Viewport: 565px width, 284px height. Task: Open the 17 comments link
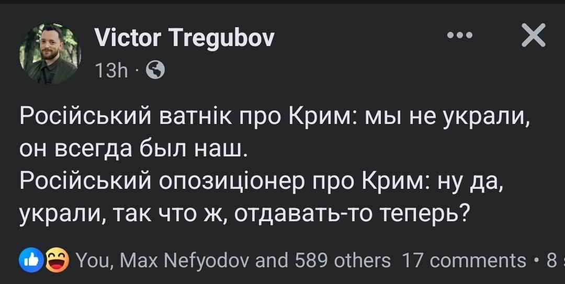coord(464,259)
